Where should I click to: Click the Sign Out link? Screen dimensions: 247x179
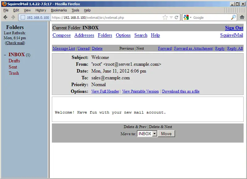pos(234,28)
